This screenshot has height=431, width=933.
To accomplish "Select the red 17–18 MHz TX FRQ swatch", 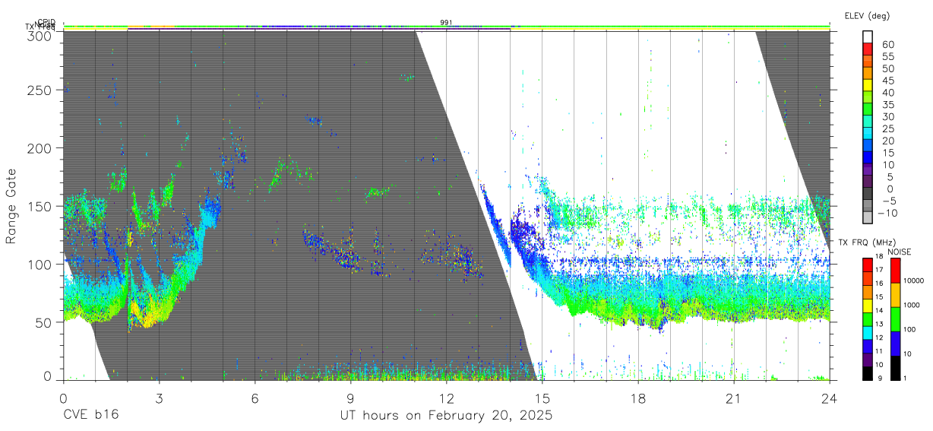I will (x=867, y=265).
